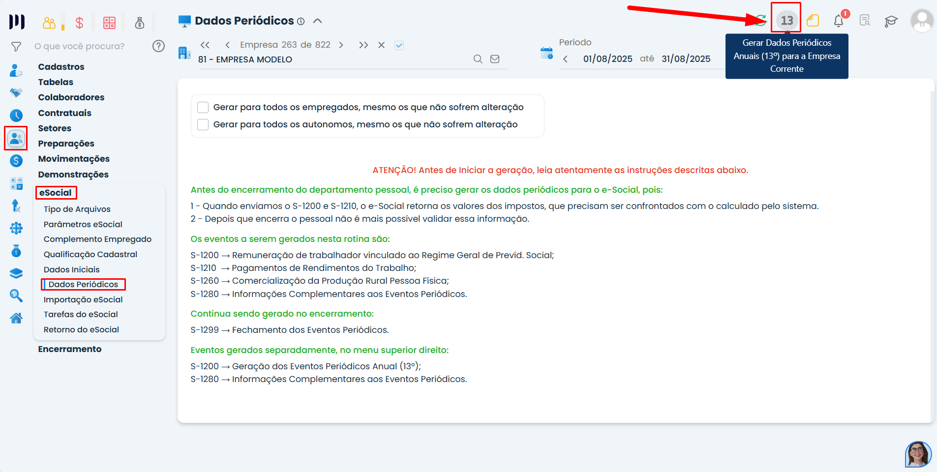Screen dimensions: 937x472
Task: Select Retorno do eSocial item
Action: pyautogui.click(x=81, y=329)
